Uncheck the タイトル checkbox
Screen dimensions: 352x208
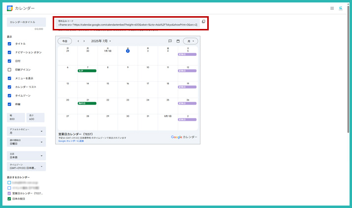tap(9, 44)
